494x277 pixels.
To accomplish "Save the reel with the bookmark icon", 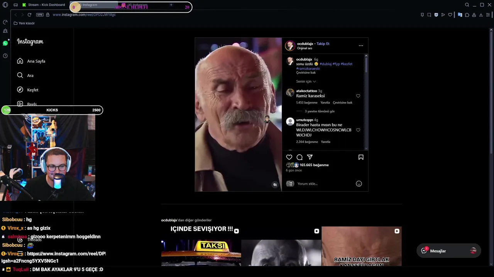I will [361, 157].
